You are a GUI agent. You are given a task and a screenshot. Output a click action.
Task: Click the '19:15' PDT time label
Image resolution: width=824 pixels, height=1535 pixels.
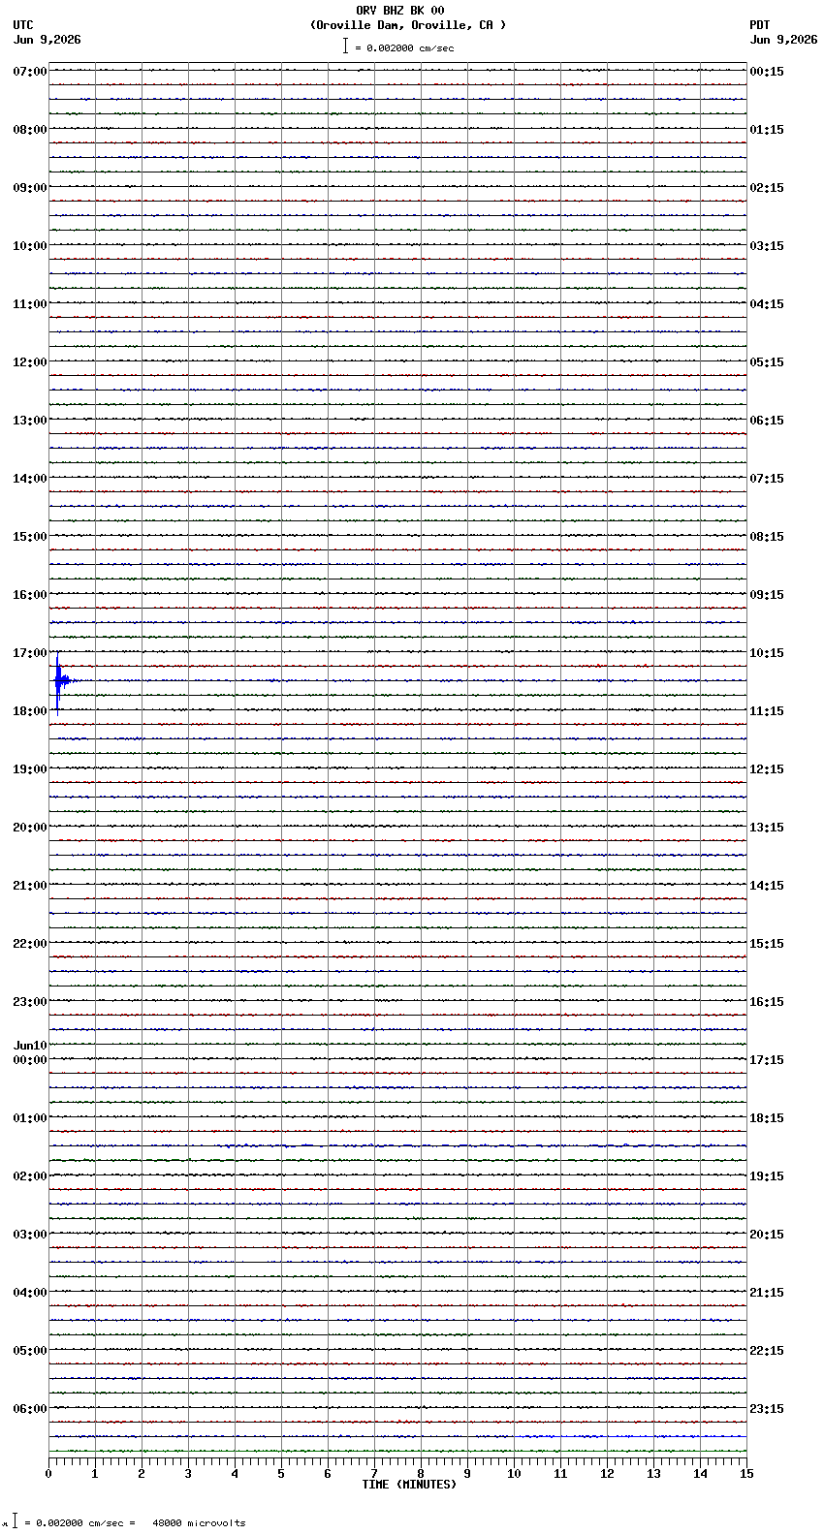767,1176
